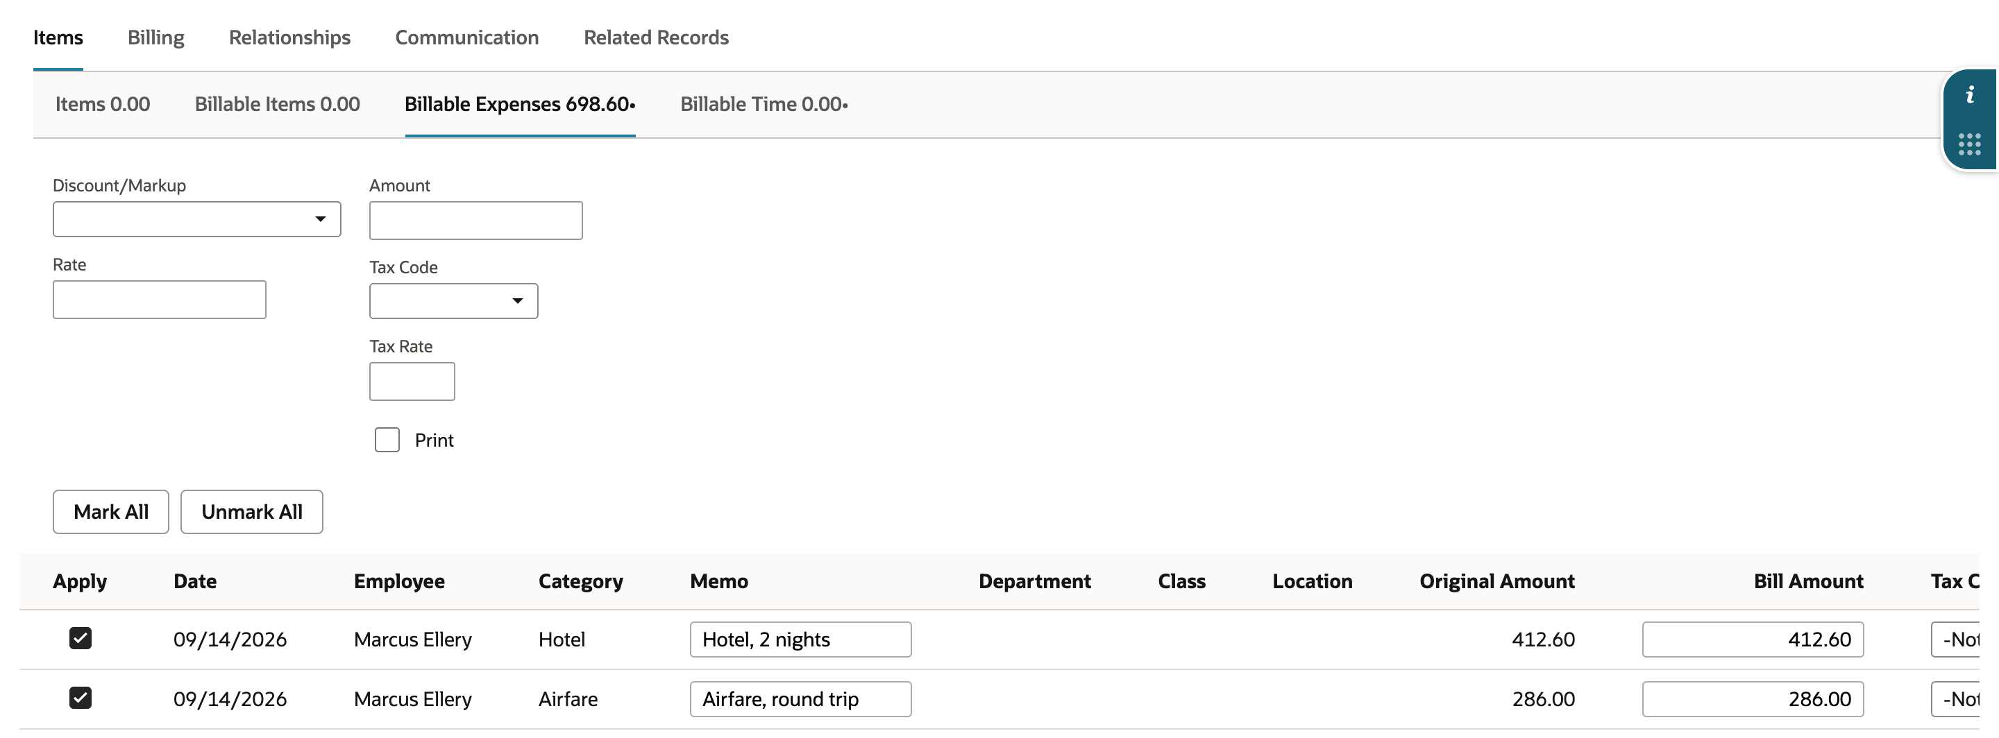Click the Employee column header
The image size is (1999, 738).
pyautogui.click(x=400, y=581)
